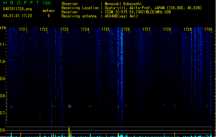Click the date stamp 04.07.01 17:20
Image resolution: width=216 pixels, height=137 pixels.
(18, 16)
